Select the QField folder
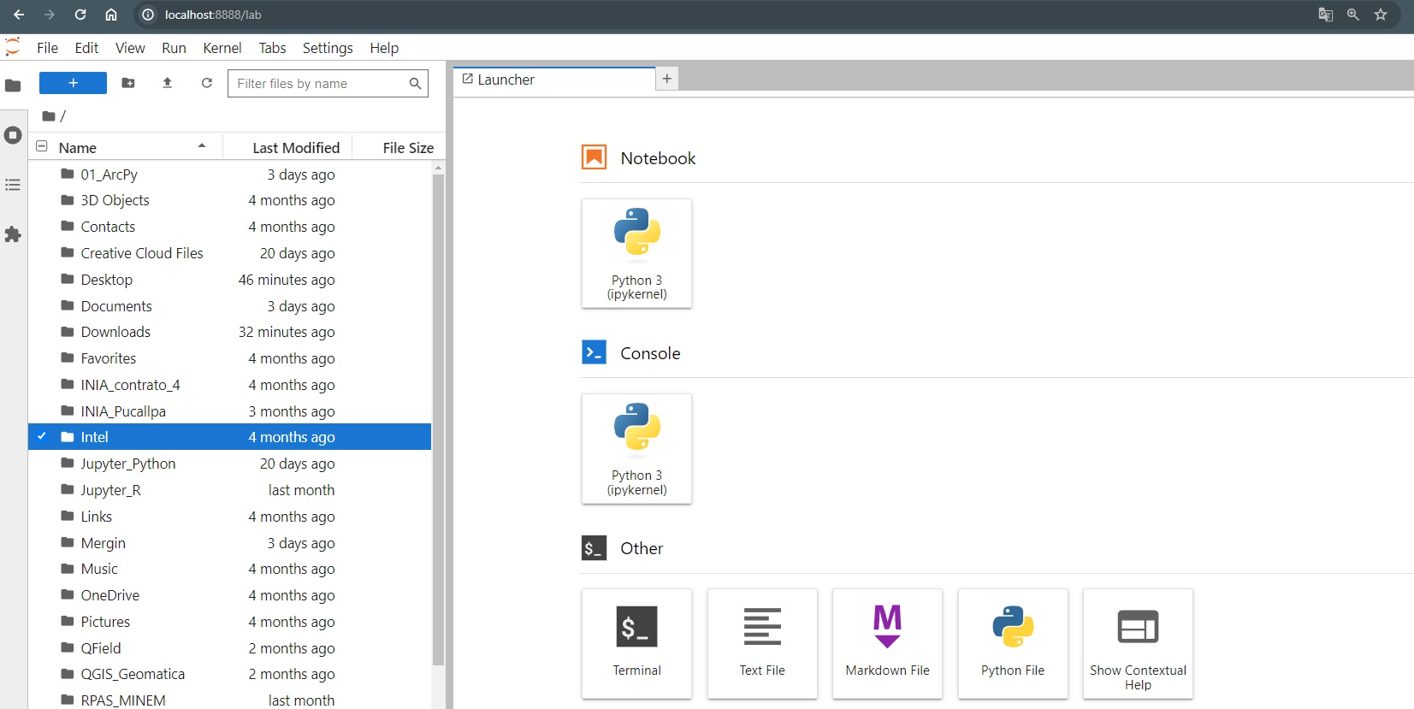This screenshot has height=709, width=1414. 229,648
